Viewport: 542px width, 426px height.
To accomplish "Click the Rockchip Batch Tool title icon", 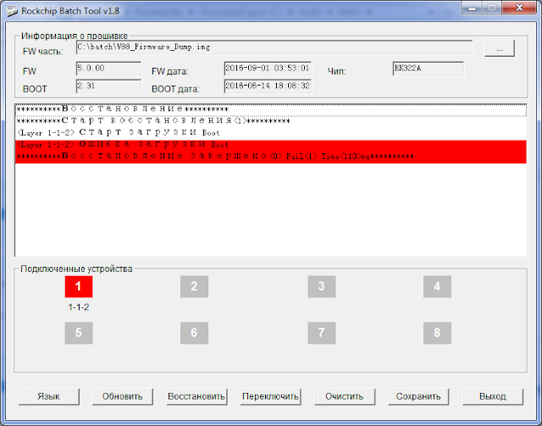I will [x=12, y=11].
